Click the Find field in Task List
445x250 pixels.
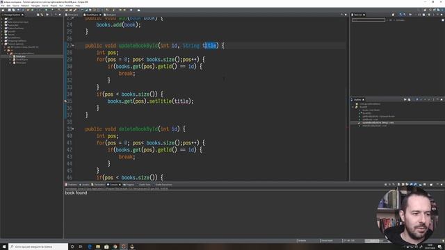coord(369,20)
